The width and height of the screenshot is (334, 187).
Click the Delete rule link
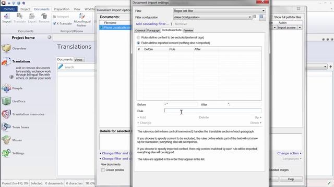(x=204, y=117)
